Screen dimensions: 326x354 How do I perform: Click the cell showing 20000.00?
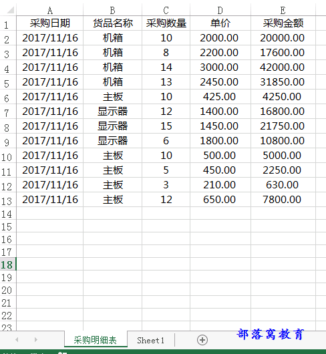point(283,38)
